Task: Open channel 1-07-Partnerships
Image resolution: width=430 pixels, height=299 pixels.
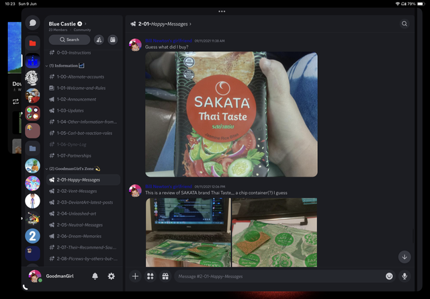Action: (x=83, y=155)
